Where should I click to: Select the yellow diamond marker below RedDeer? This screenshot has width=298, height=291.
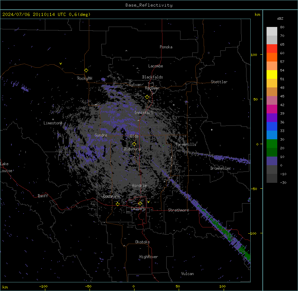147,97
